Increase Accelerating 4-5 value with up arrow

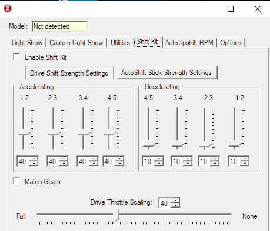[x=119, y=159]
